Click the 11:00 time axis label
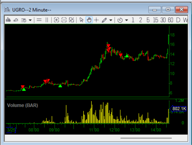 coord(94,130)
